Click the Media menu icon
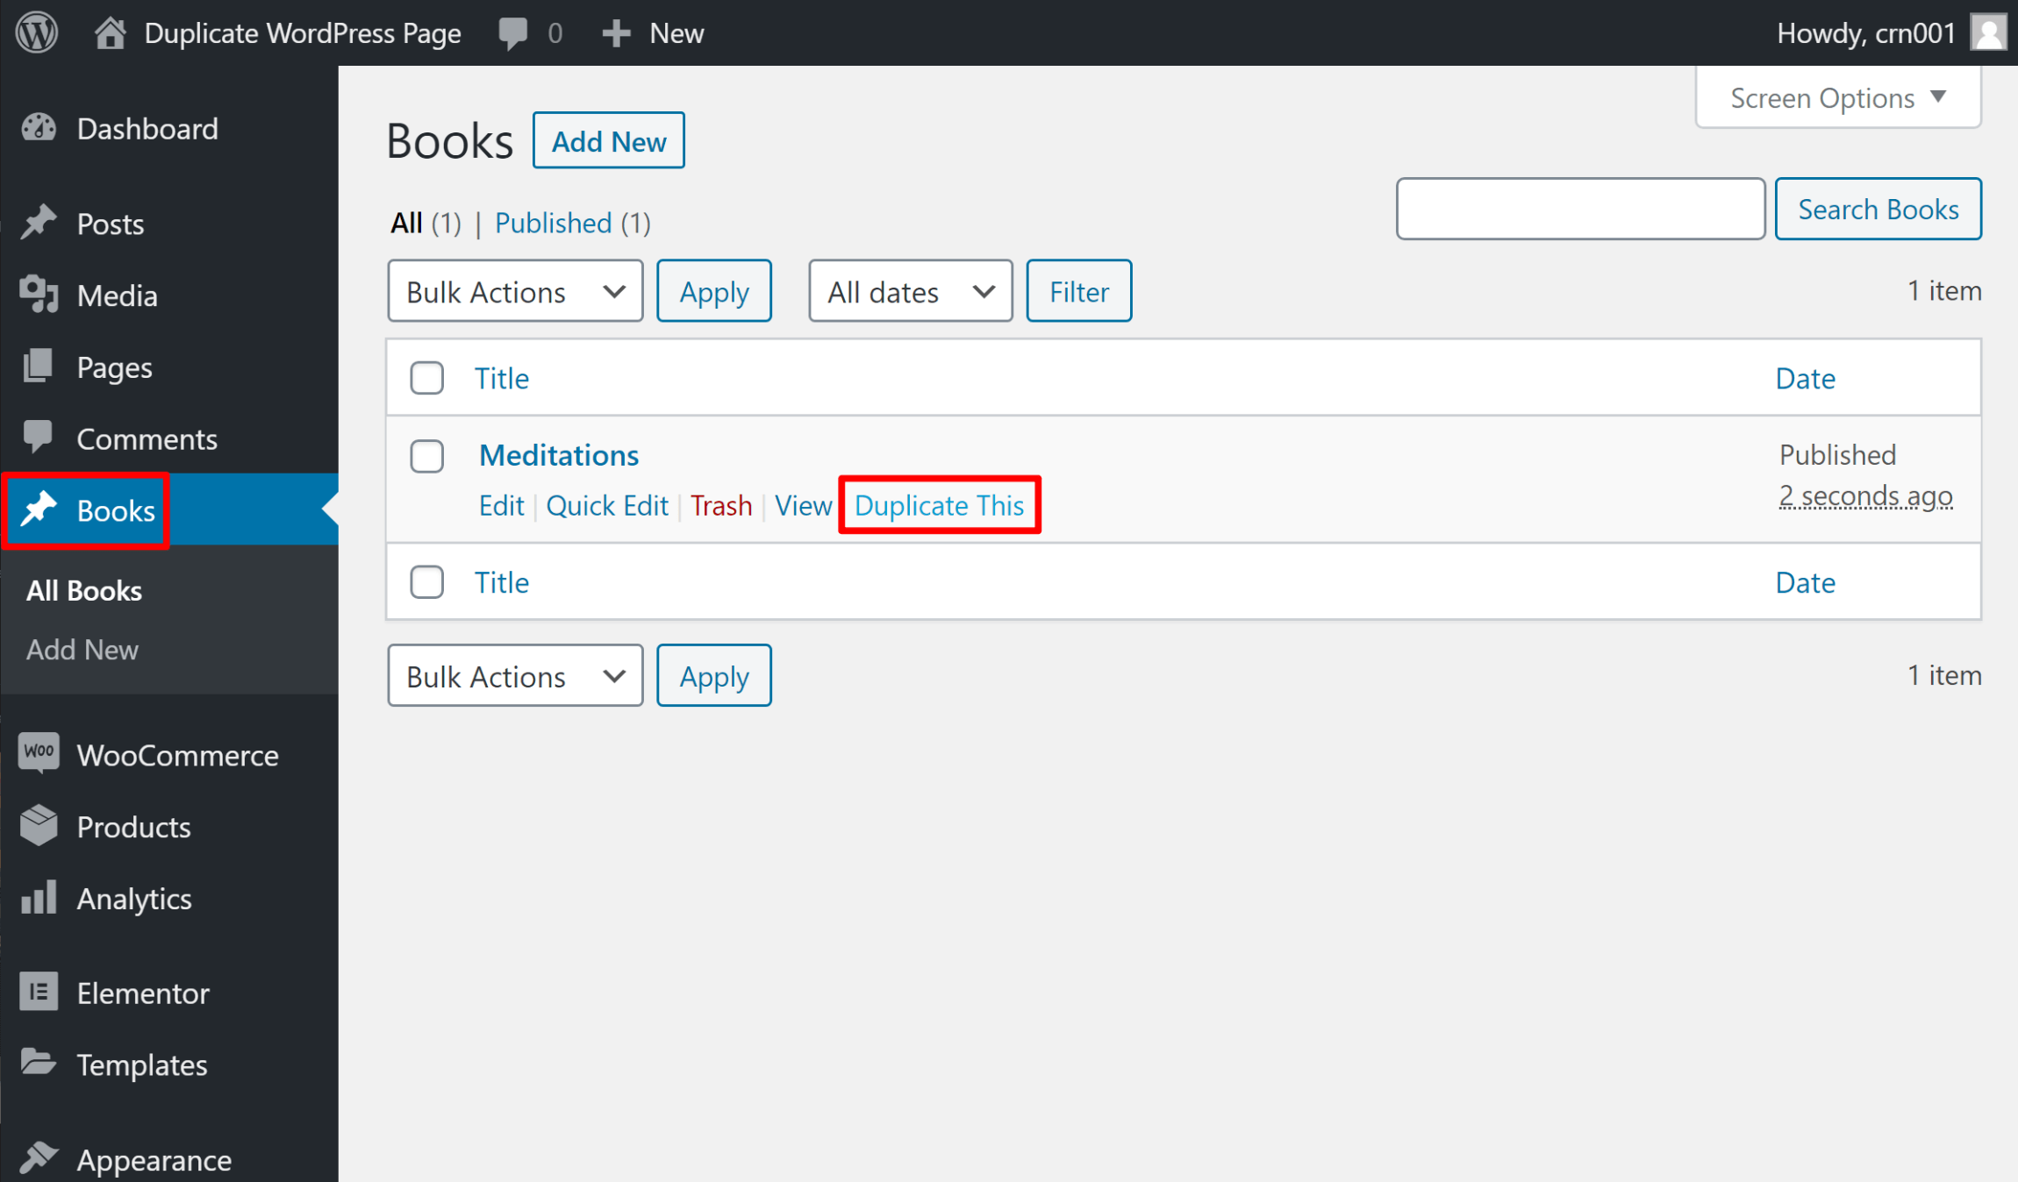 (38, 294)
